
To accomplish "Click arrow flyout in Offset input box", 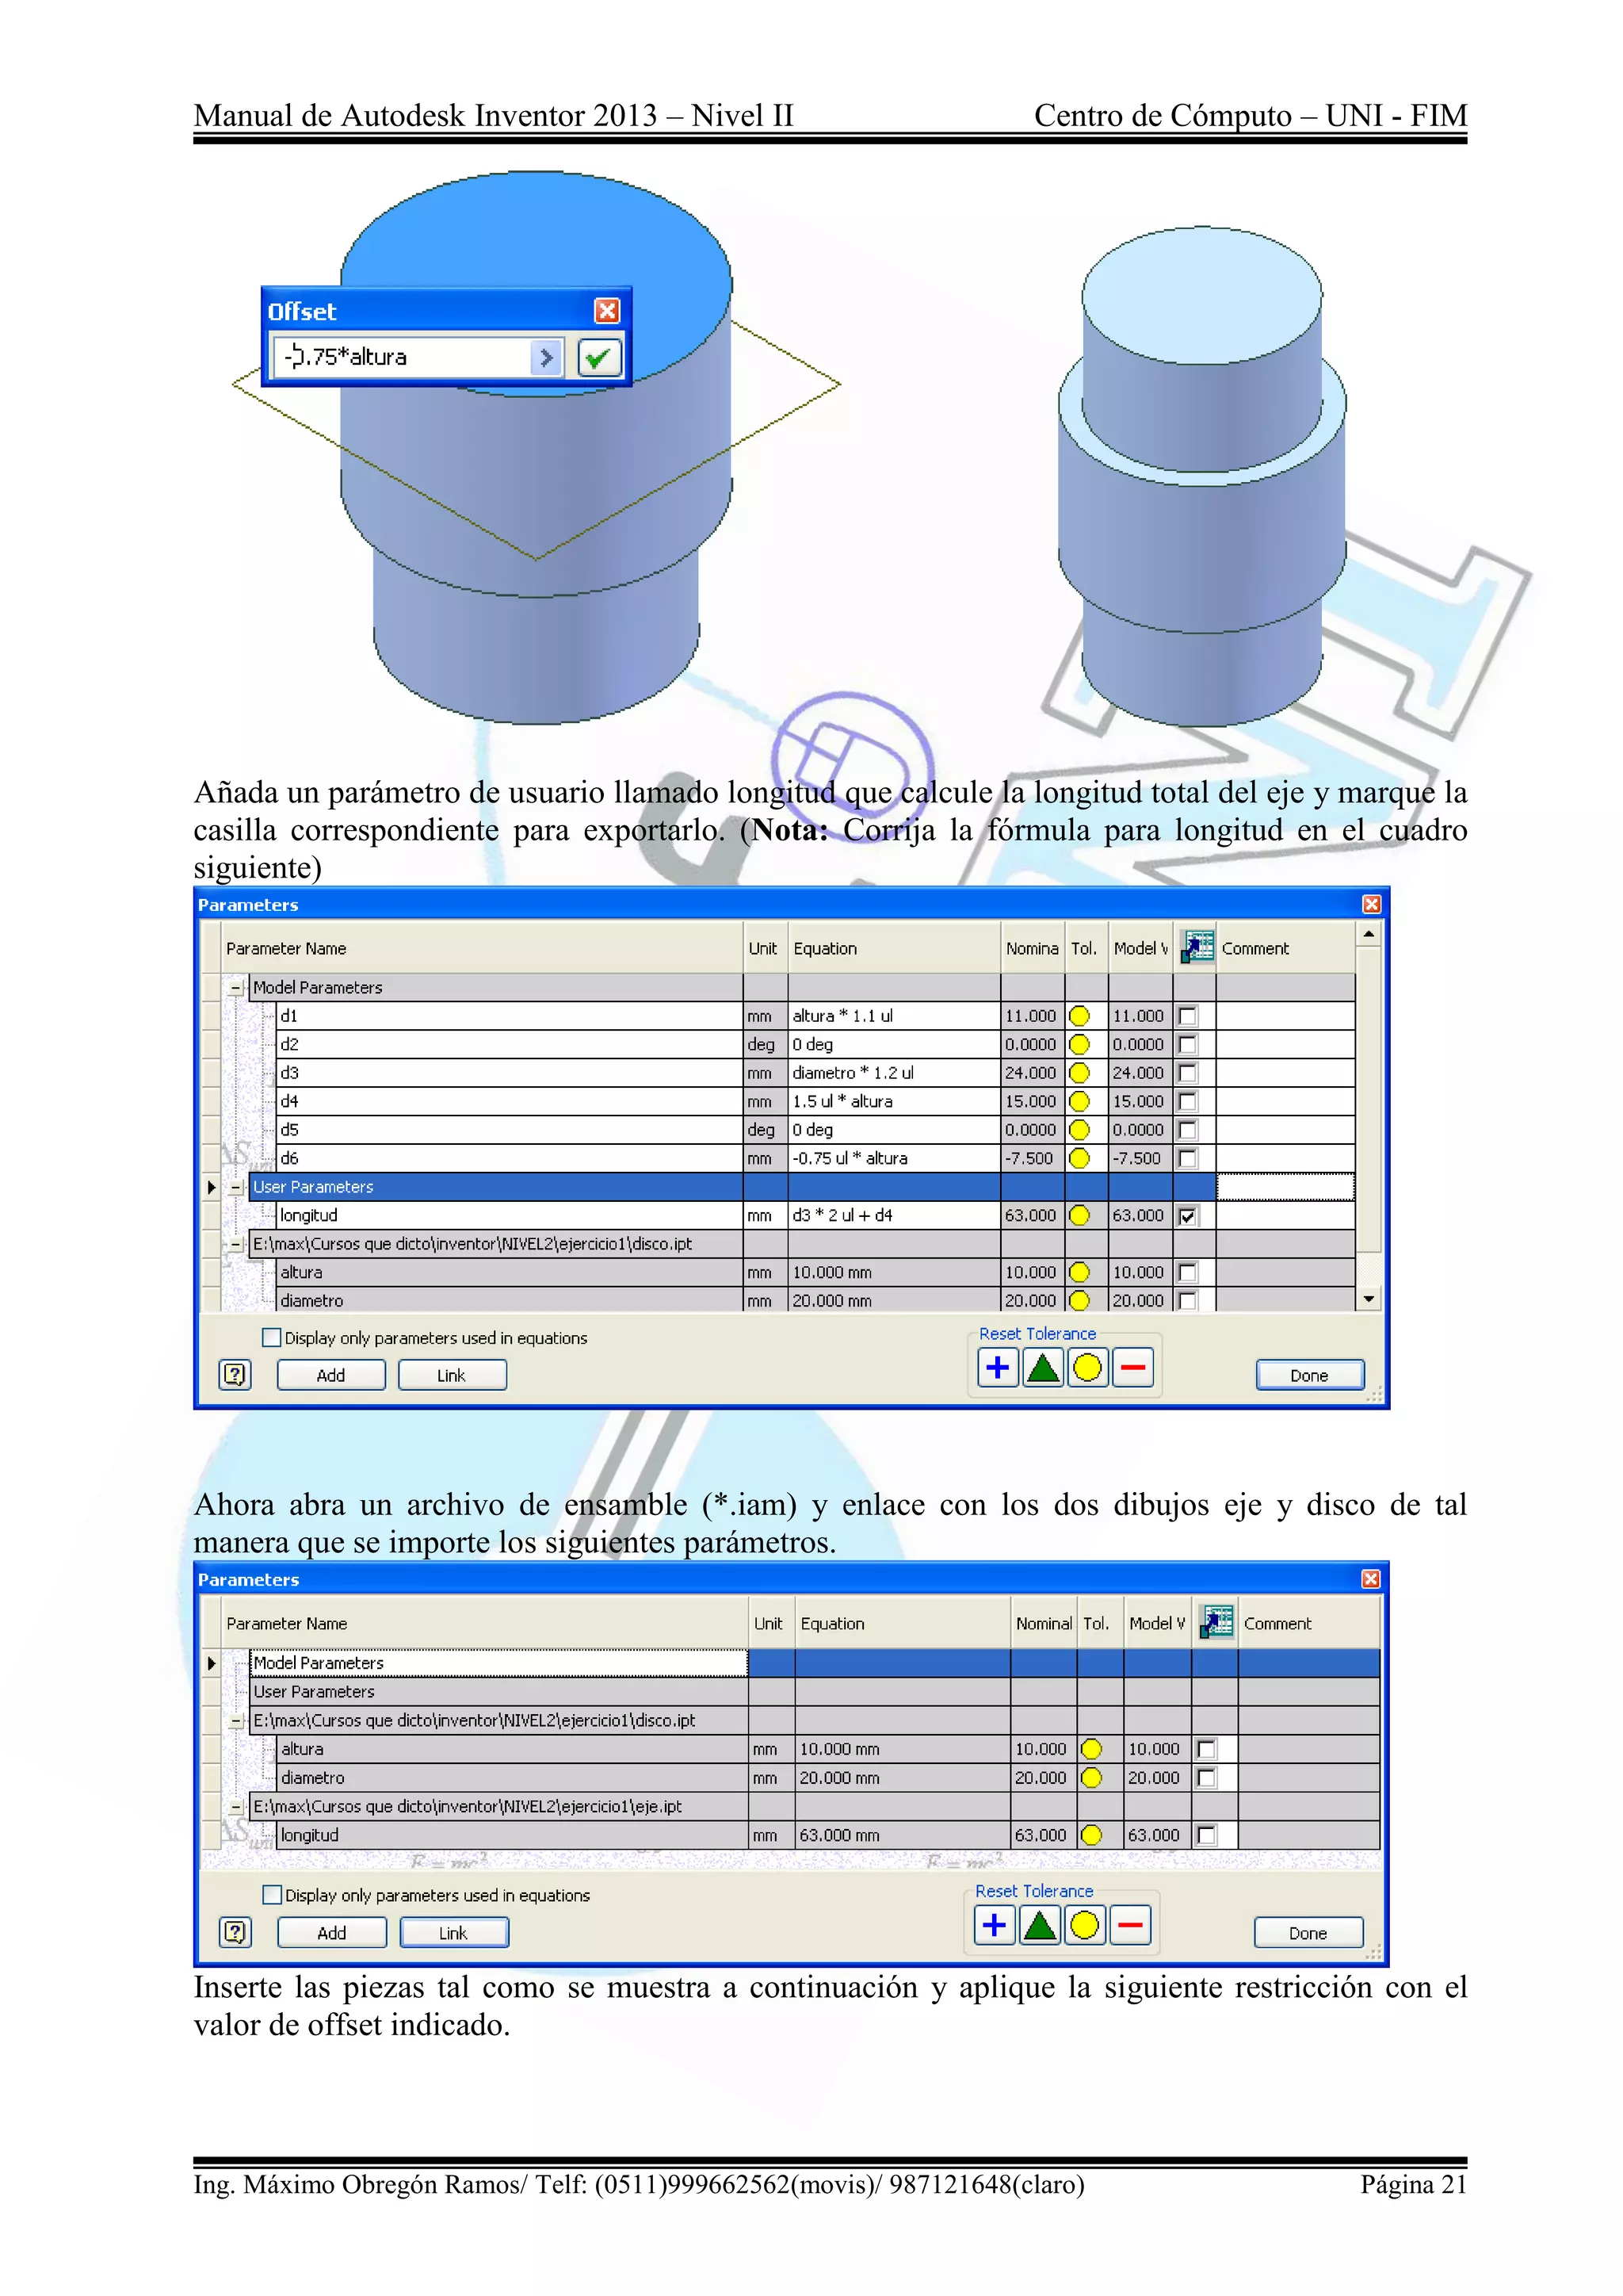I will click(544, 357).
